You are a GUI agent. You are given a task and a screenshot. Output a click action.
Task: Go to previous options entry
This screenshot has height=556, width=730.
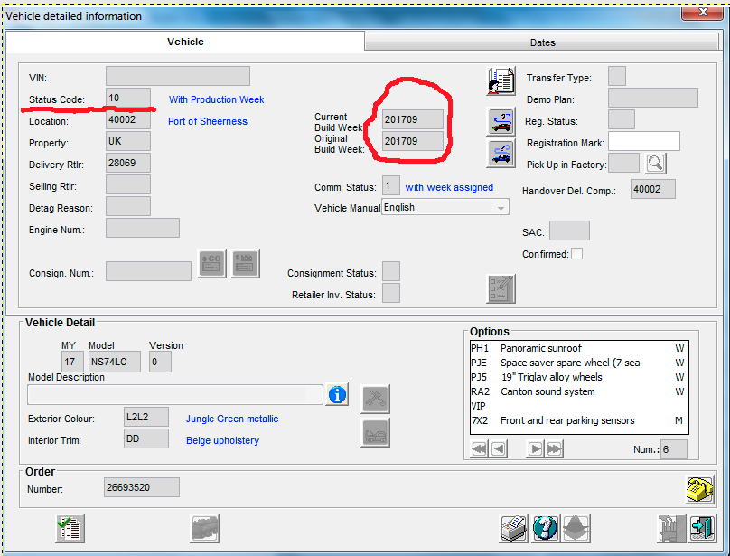point(499,449)
